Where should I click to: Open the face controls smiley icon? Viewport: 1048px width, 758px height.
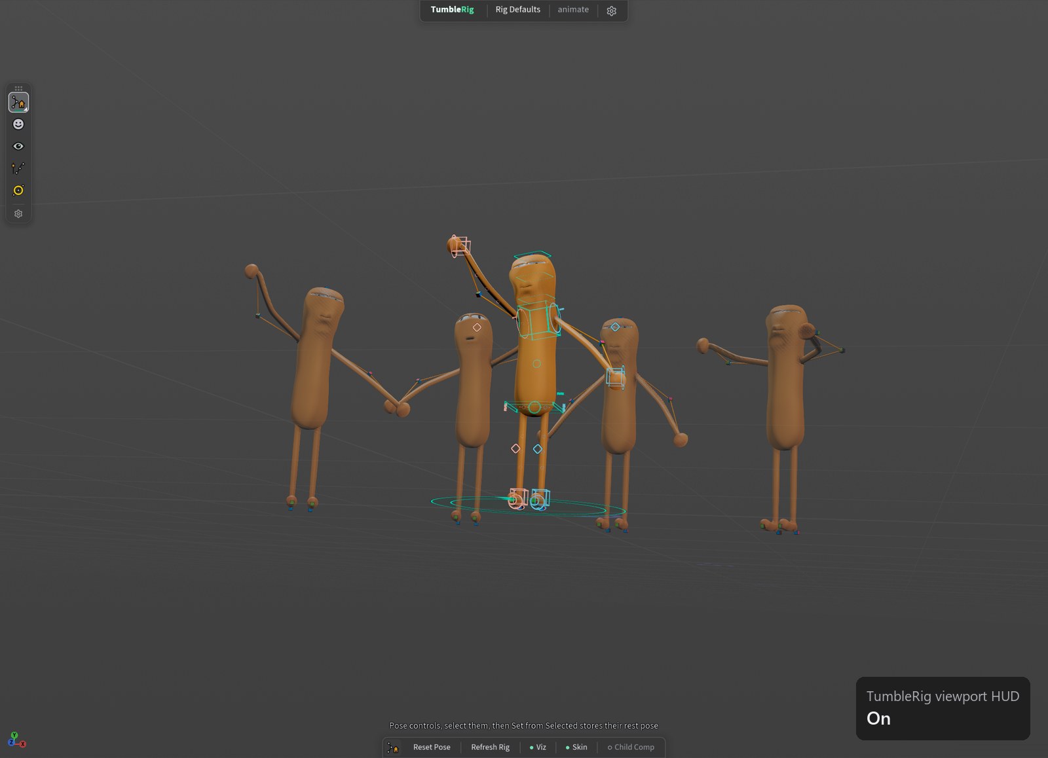click(18, 124)
